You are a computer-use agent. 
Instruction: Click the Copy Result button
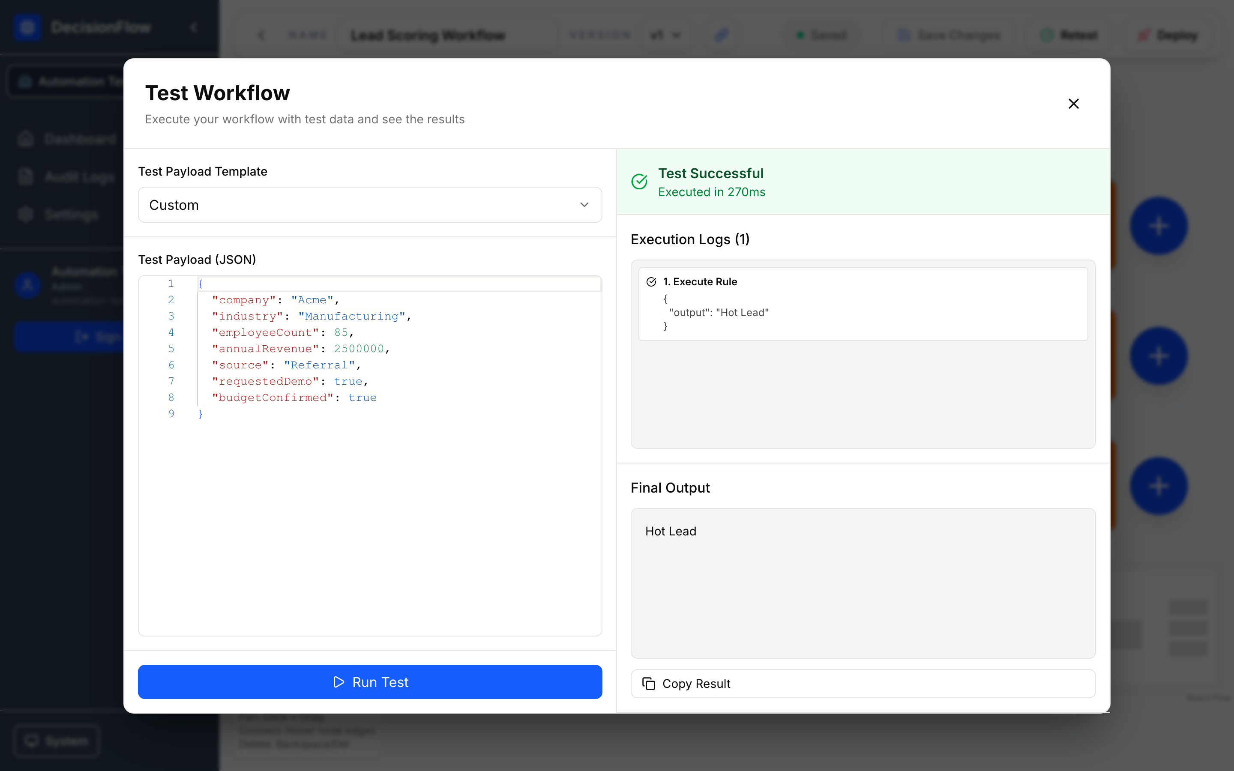[x=863, y=683]
